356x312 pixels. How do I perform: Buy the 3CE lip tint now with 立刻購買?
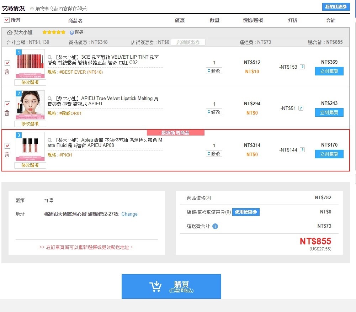(x=329, y=71)
